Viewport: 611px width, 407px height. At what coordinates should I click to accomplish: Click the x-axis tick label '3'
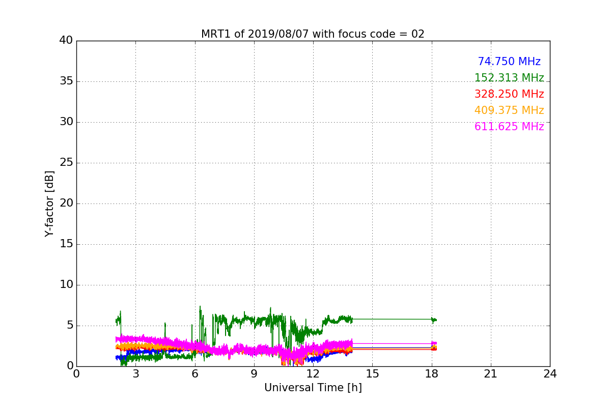[x=135, y=374]
